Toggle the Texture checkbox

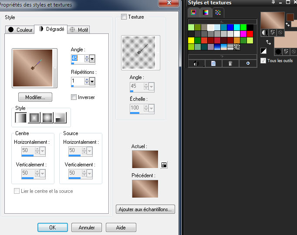click(124, 17)
